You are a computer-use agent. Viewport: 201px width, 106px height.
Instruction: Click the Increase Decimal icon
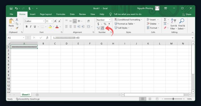click(x=98, y=28)
